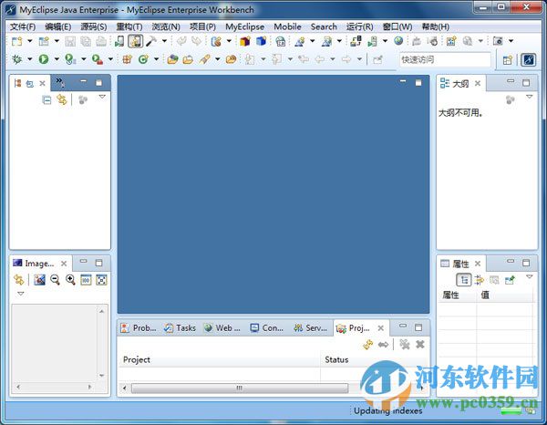The width and height of the screenshot is (547, 425).
Task: Switch to the Web Browser tab
Action: [222, 328]
